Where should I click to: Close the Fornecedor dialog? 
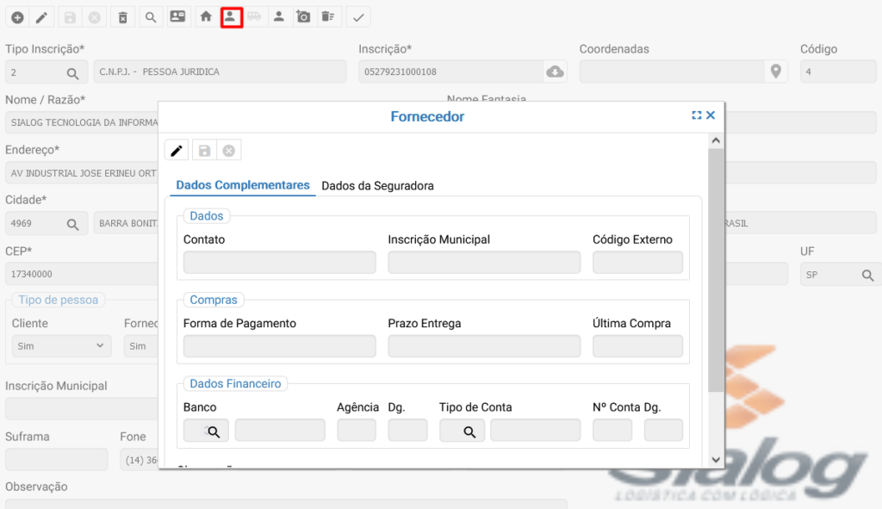(711, 115)
